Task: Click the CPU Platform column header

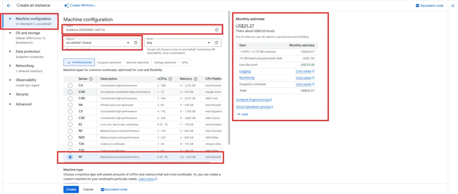Action: (x=213, y=79)
